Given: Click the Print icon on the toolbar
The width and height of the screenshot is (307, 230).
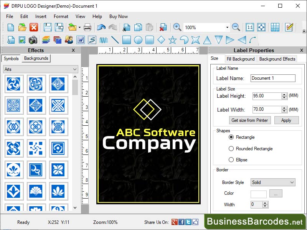Looking at the screenshot, I should [87, 28].
